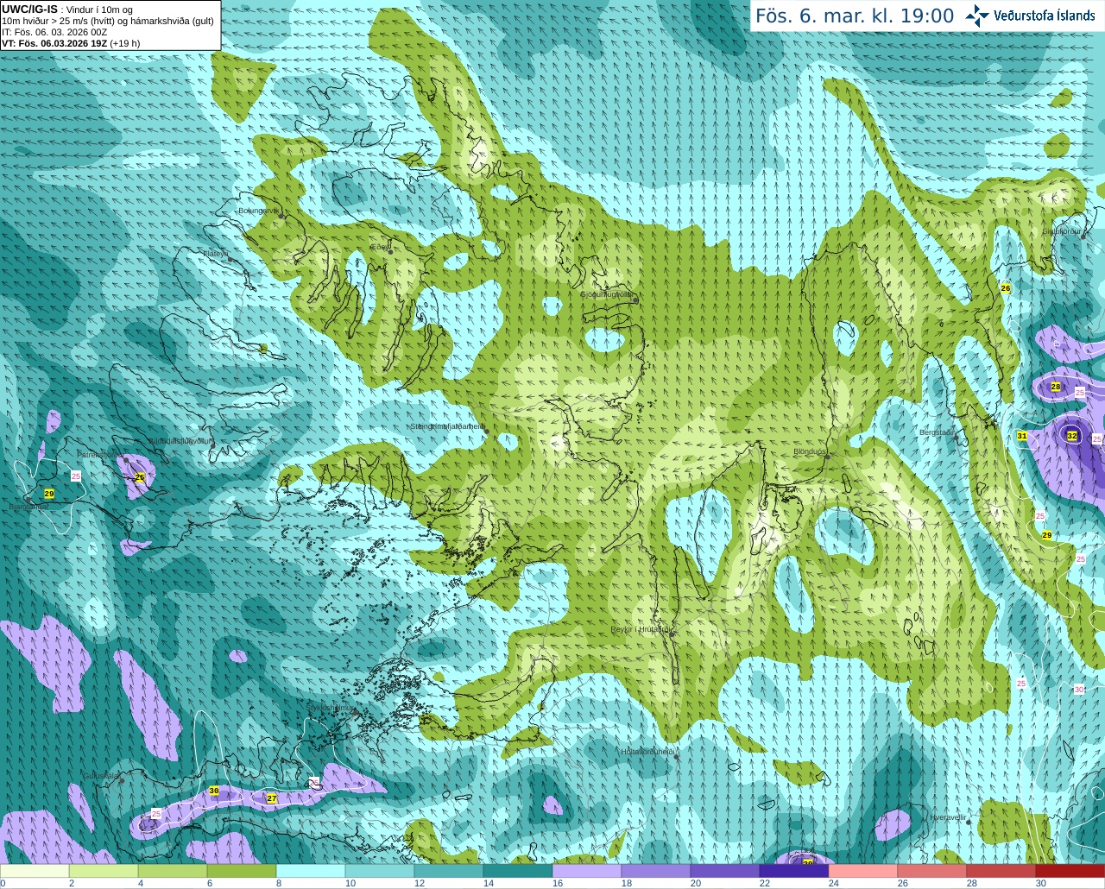The width and height of the screenshot is (1105, 889).
Task: Click the Siglufjörður station label
Action: 1062,231
